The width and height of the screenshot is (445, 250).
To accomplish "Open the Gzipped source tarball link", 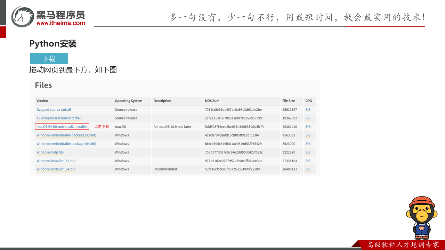I will click(54, 110).
